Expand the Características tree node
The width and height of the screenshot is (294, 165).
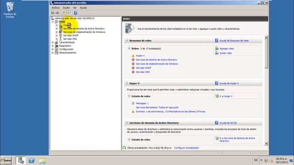coord(53,43)
